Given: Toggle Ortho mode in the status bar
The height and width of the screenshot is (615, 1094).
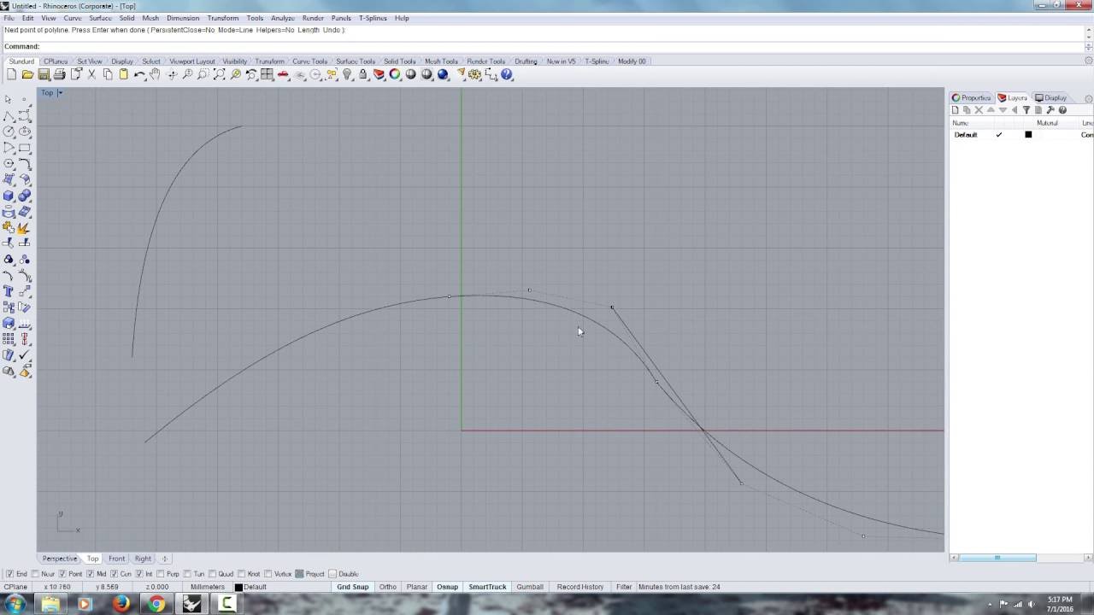Looking at the screenshot, I should point(388,587).
